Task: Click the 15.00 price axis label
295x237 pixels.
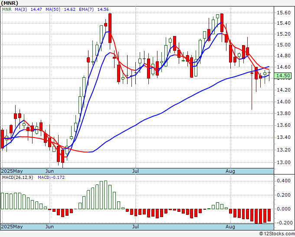Action: pos(284,45)
